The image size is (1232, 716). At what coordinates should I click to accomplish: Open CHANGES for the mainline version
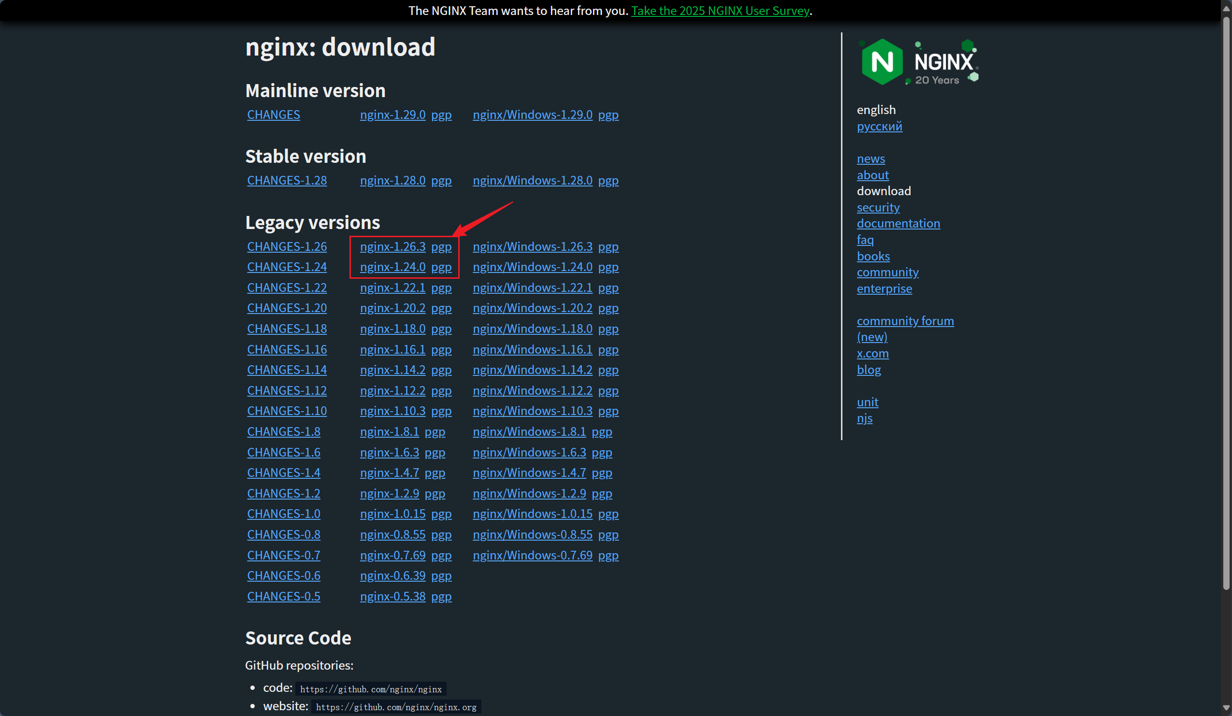point(273,115)
